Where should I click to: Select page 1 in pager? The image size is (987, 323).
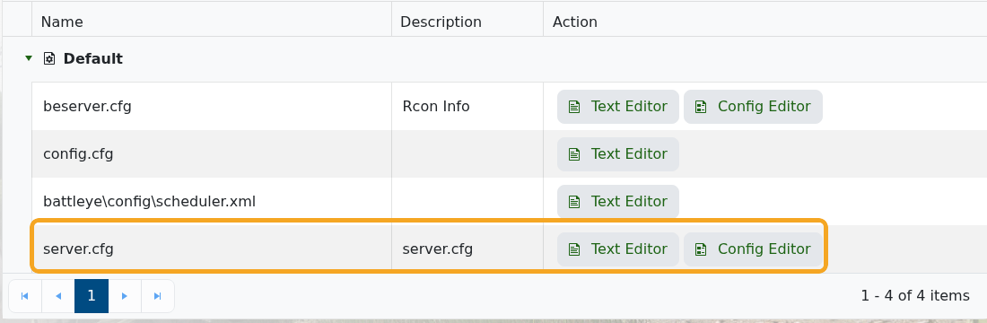[92, 296]
